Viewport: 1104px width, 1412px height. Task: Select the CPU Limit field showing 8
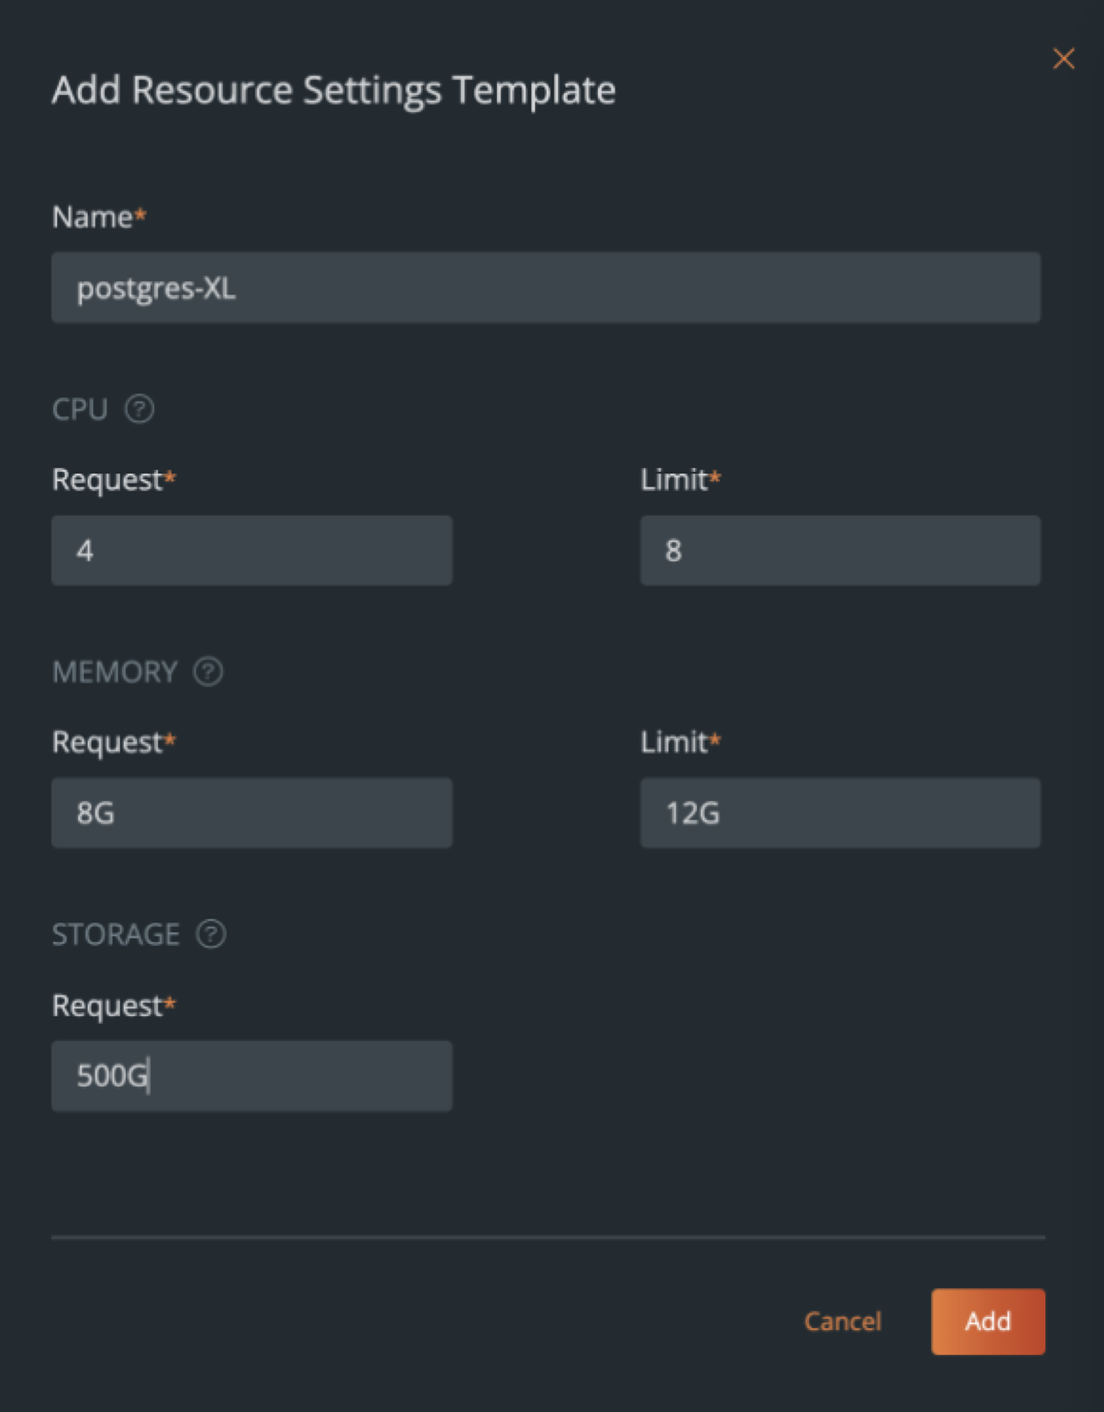coord(840,551)
